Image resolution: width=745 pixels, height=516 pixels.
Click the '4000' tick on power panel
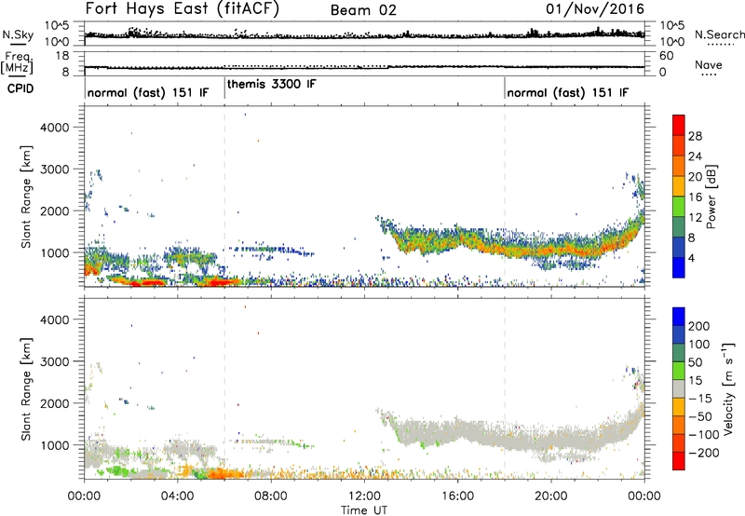[x=55, y=128]
